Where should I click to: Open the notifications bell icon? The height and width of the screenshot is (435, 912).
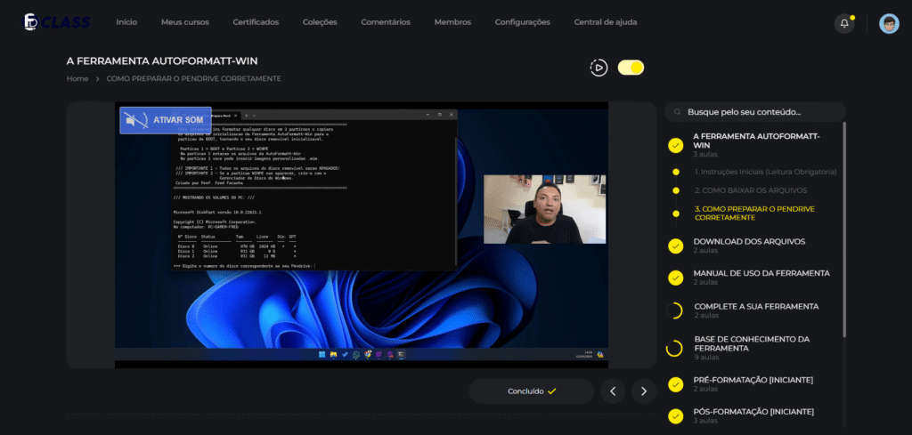[x=844, y=23]
